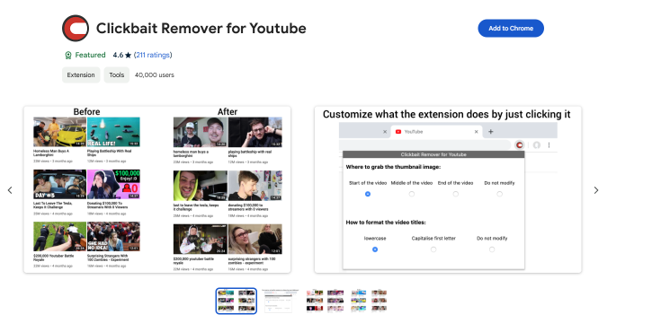This screenshot has width=661, height=332.
Task: Select the third carousel thumbnail
Action: click(x=325, y=301)
